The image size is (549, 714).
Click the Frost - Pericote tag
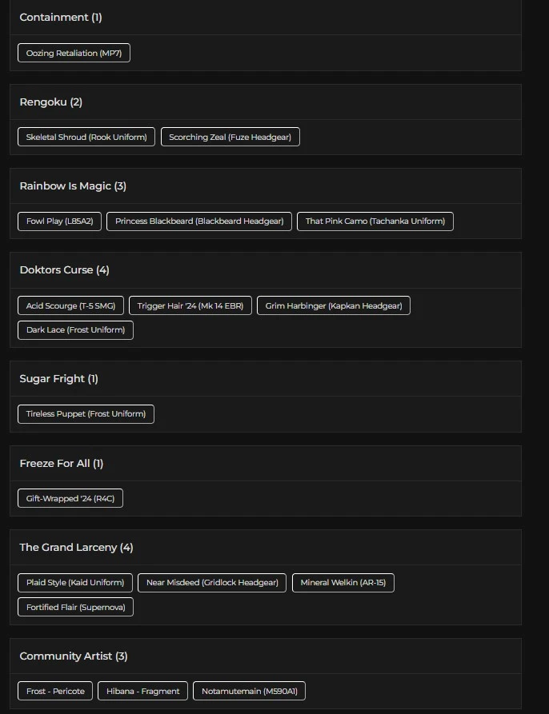click(55, 691)
